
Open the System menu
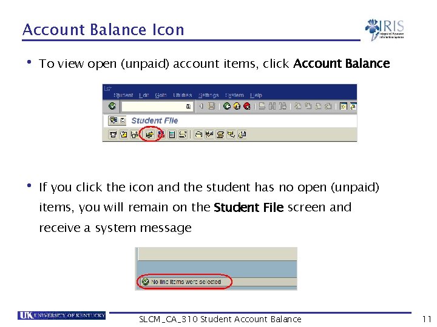234,95
